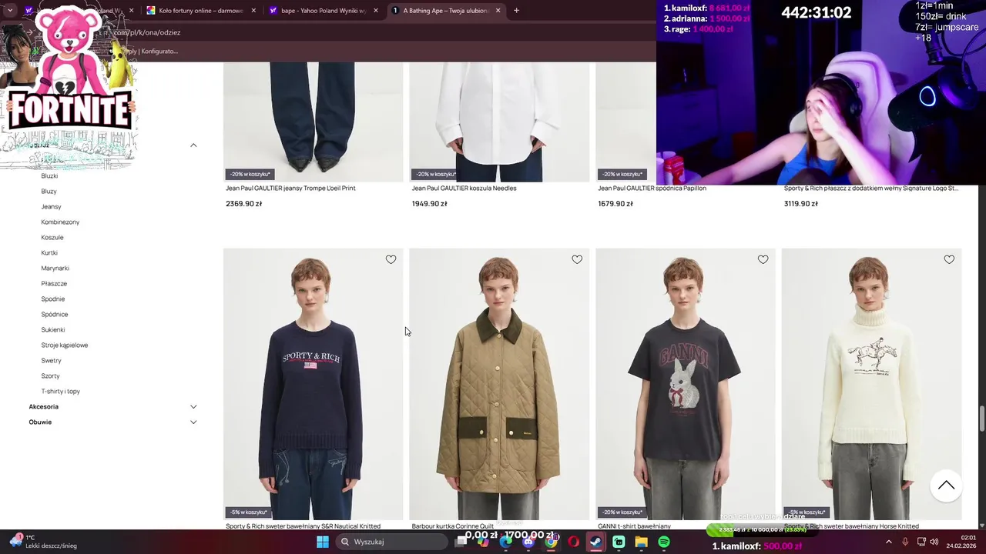Click the Obuwie category label

pyautogui.click(x=40, y=422)
